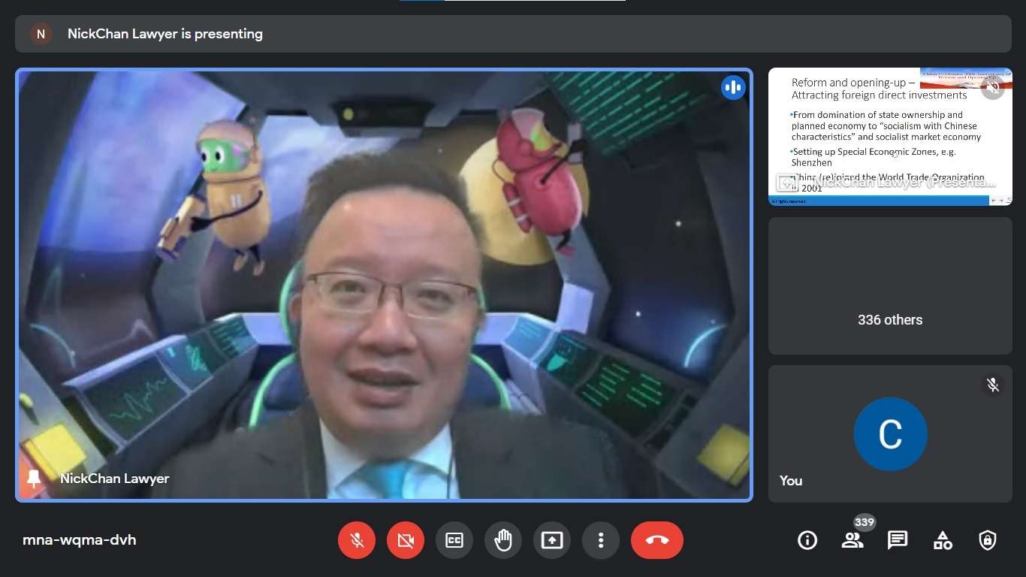Toggle closed captions on
Viewport: 1026px width, 577px height.
pyautogui.click(x=454, y=540)
